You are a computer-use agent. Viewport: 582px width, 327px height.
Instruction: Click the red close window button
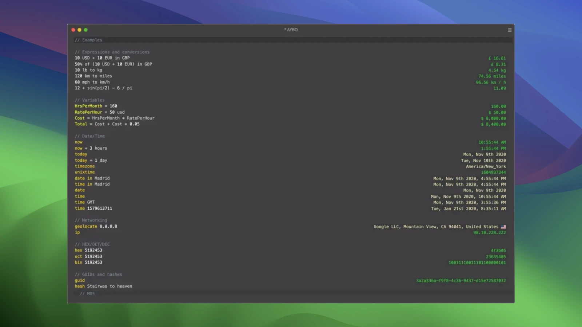pyautogui.click(x=73, y=30)
